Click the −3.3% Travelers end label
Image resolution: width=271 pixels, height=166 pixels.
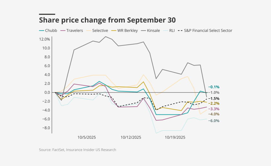tap(214, 109)
